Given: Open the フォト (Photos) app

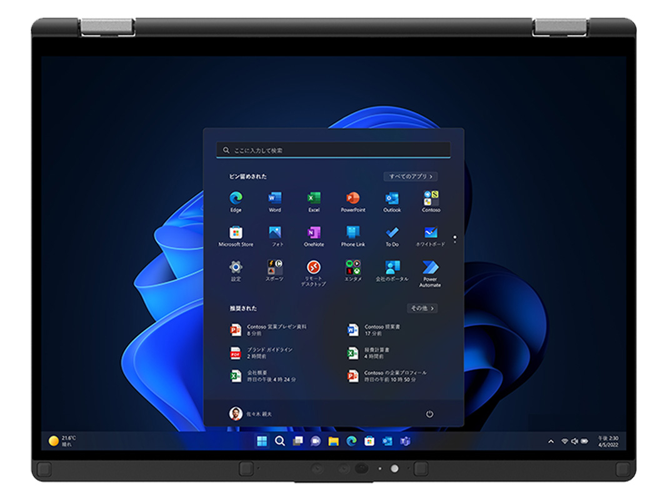Looking at the screenshot, I should (x=275, y=236).
